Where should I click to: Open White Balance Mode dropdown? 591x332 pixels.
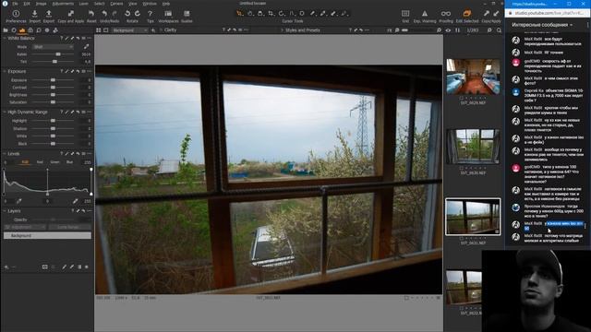point(53,47)
